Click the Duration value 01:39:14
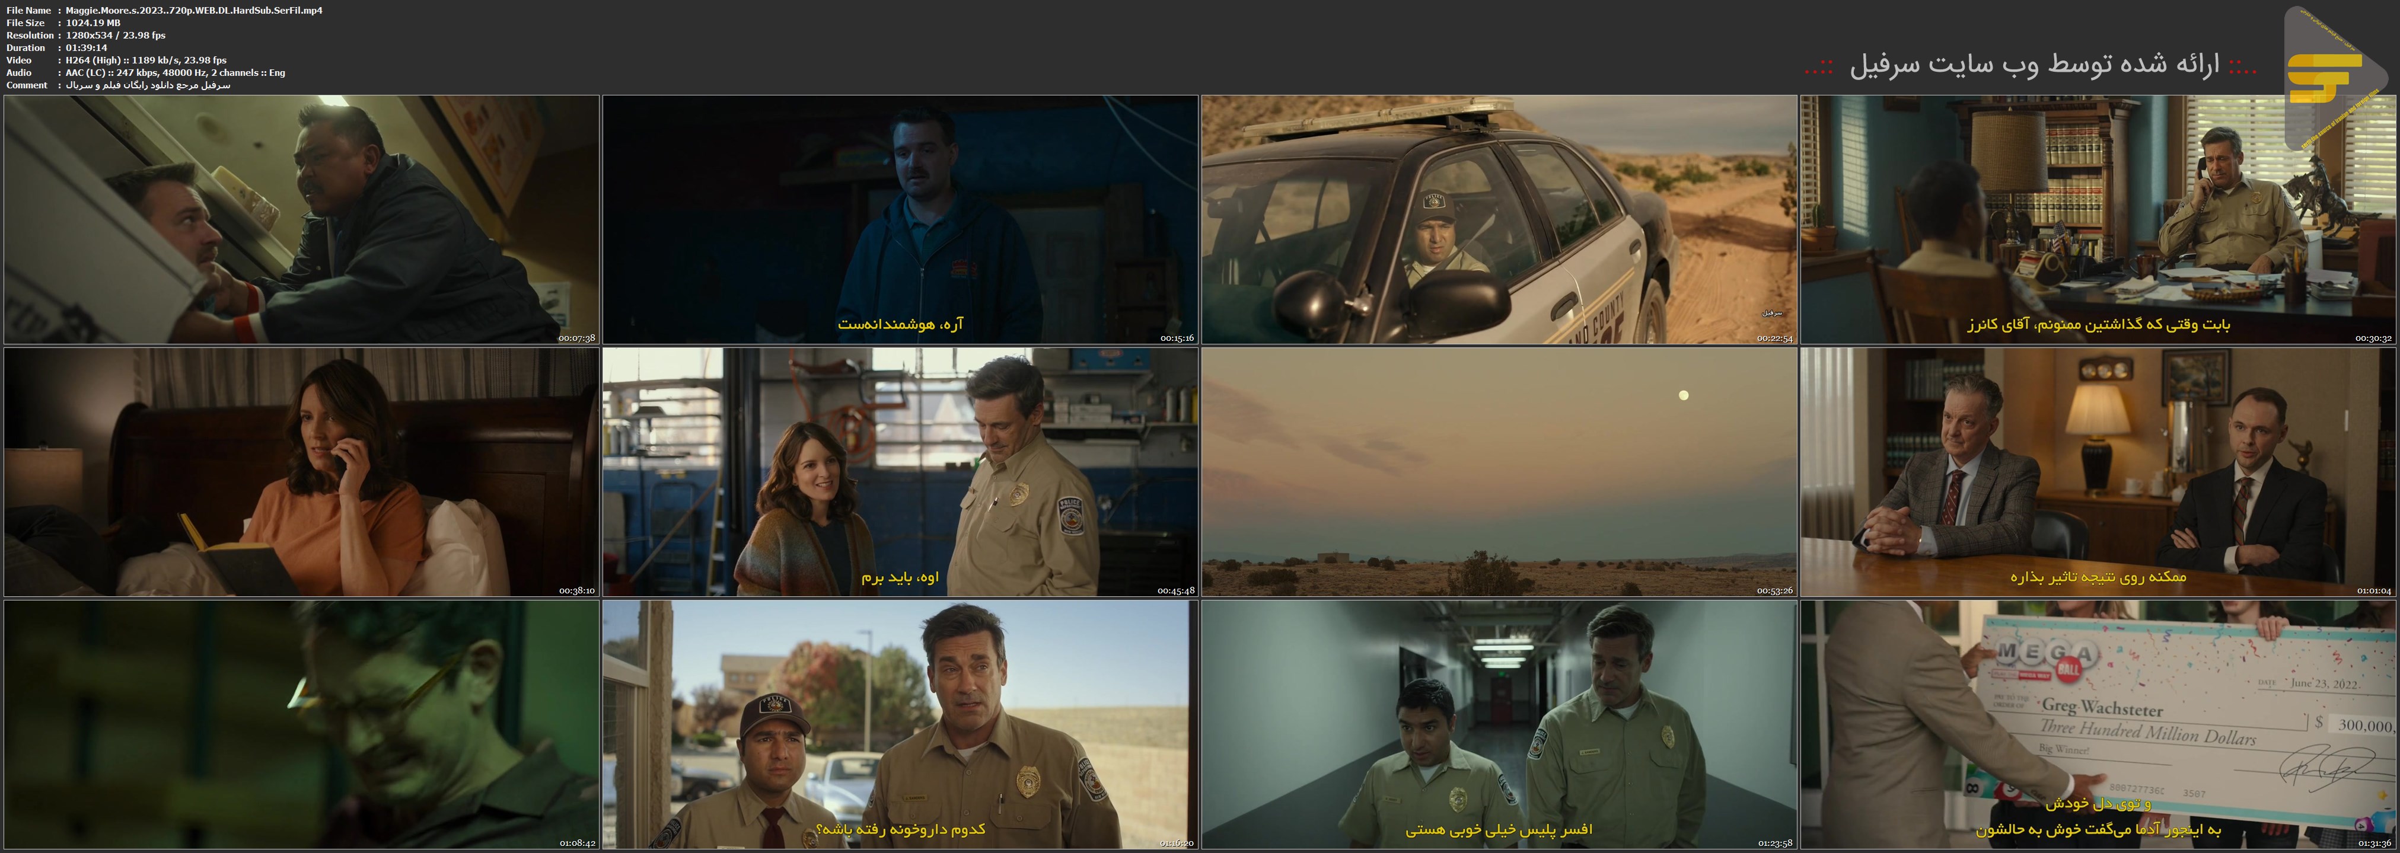The height and width of the screenshot is (853, 2400). pos(87,47)
